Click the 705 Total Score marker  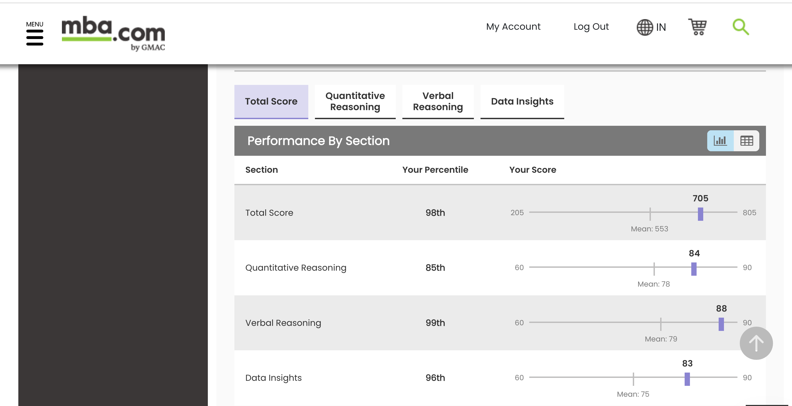point(700,214)
